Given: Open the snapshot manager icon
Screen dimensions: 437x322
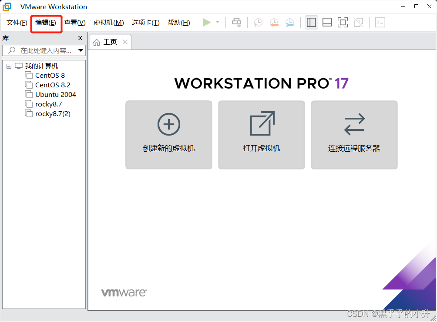Looking at the screenshot, I should tap(290, 22).
